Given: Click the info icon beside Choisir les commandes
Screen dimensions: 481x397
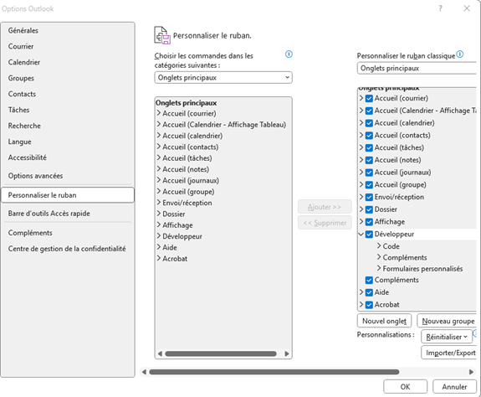Looking at the screenshot, I should (289, 54).
